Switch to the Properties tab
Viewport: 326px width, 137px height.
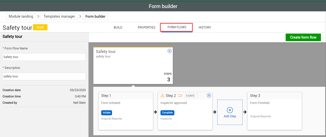(x=146, y=28)
